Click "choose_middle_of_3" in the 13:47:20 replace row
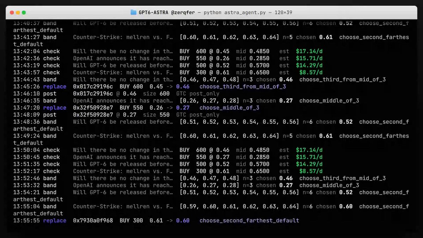The image size is (423, 238). pos(229,108)
